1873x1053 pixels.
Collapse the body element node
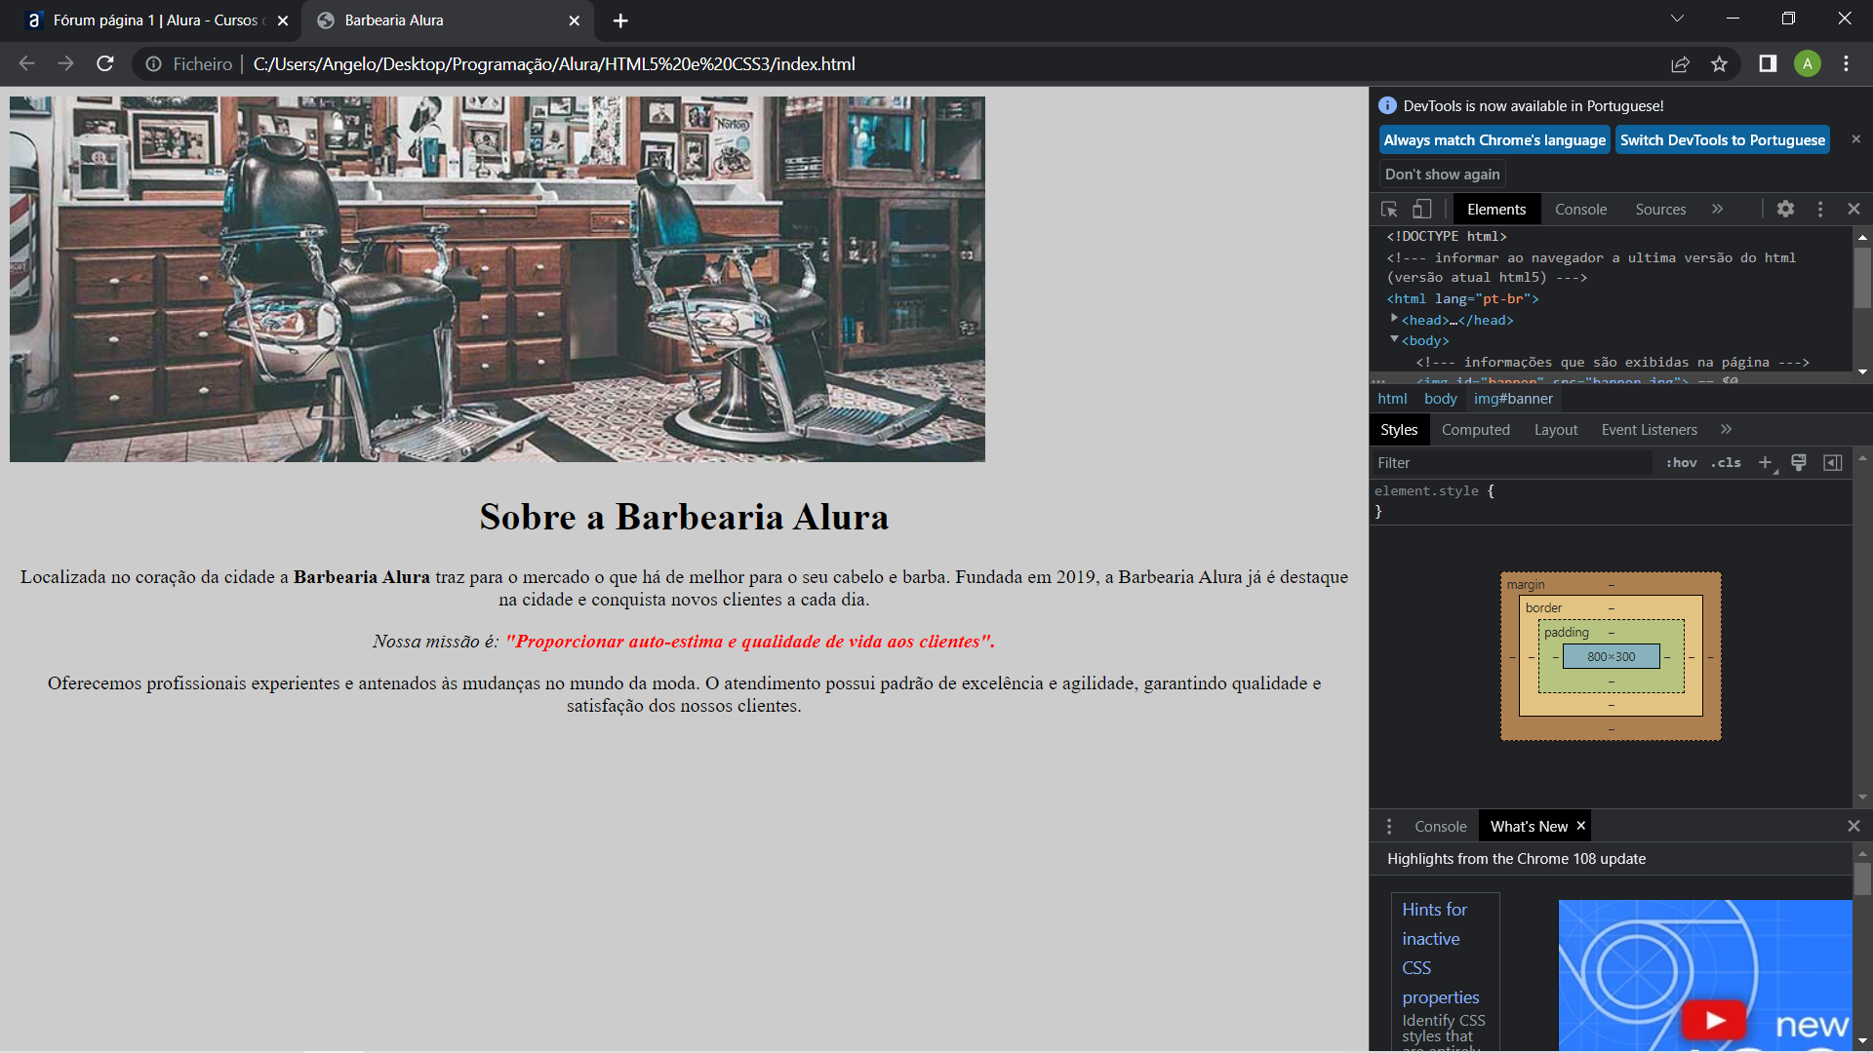click(x=1394, y=339)
